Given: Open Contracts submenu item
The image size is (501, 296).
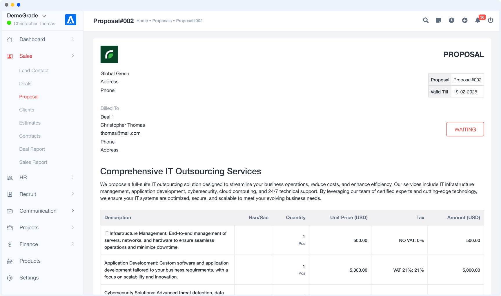Looking at the screenshot, I should coord(30,136).
